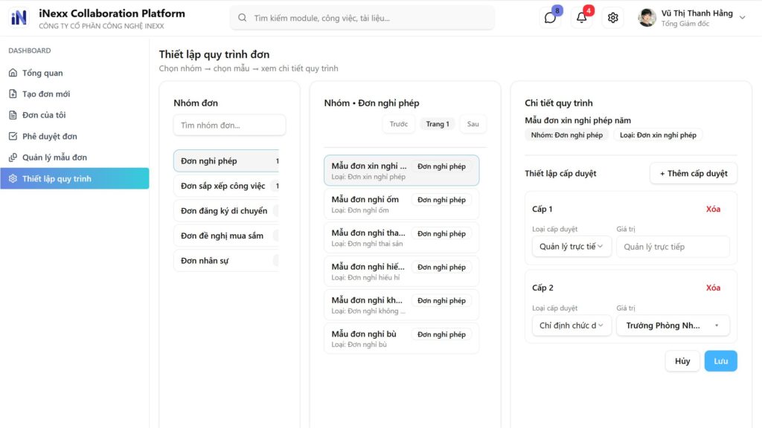Open the settings gear in header
The height and width of the screenshot is (428, 762).
(x=613, y=18)
